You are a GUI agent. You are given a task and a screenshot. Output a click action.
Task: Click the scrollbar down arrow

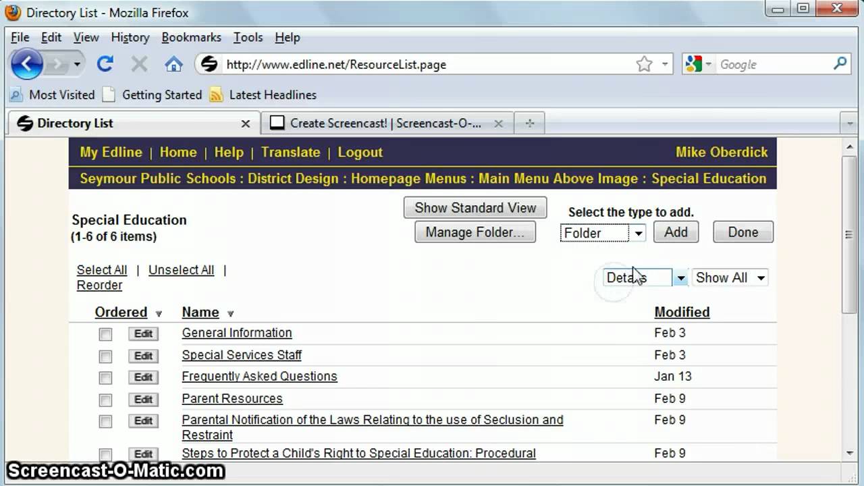[x=850, y=453]
